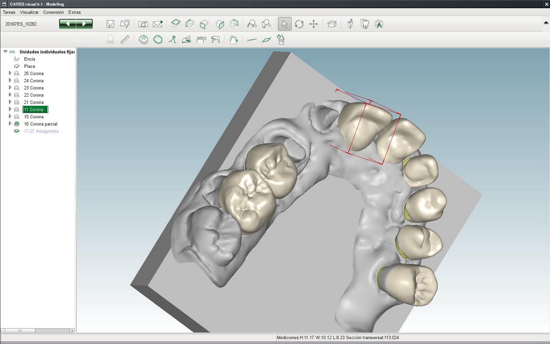Expand the 25 Corona tree node
Viewport: 550px width, 344px height.
click(x=10, y=73)
